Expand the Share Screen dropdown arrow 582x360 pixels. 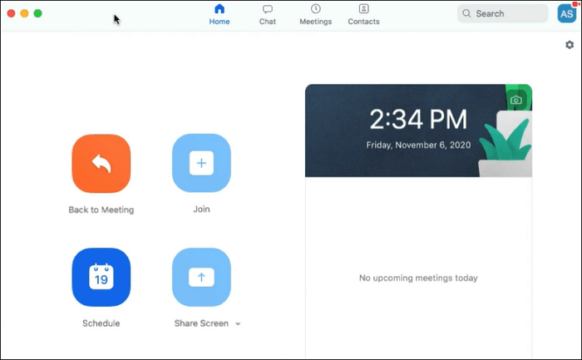(x=238, y=323)
